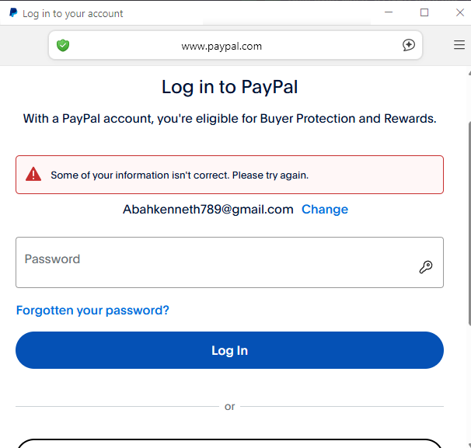This screenshot has height=448, width=471.
Task: Click the green security shield icon
Action: (x=63, y=46)
